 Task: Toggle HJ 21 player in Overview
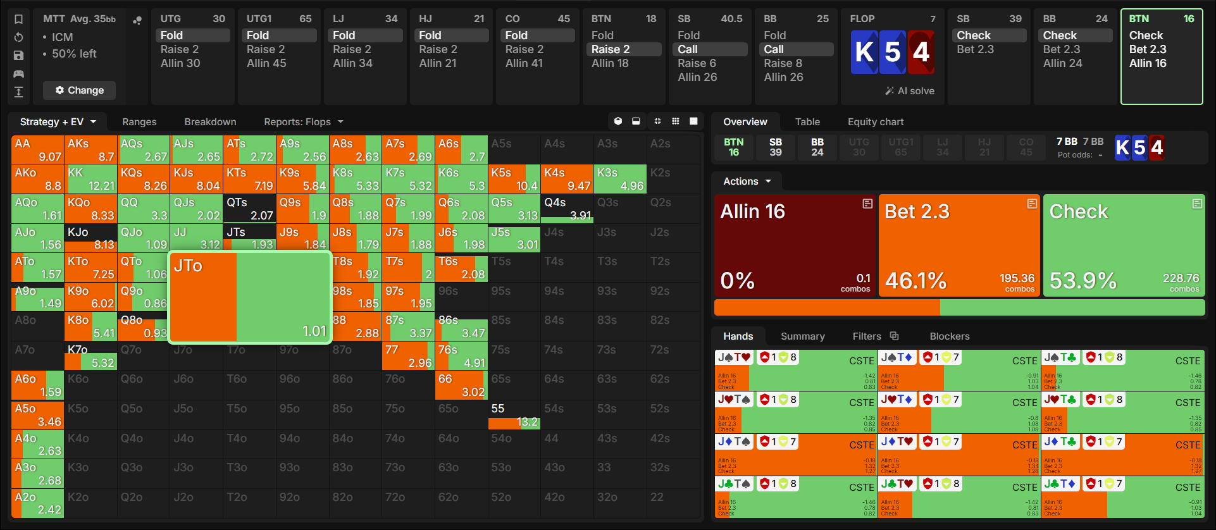pyautogui.click(x=984, y=147)
